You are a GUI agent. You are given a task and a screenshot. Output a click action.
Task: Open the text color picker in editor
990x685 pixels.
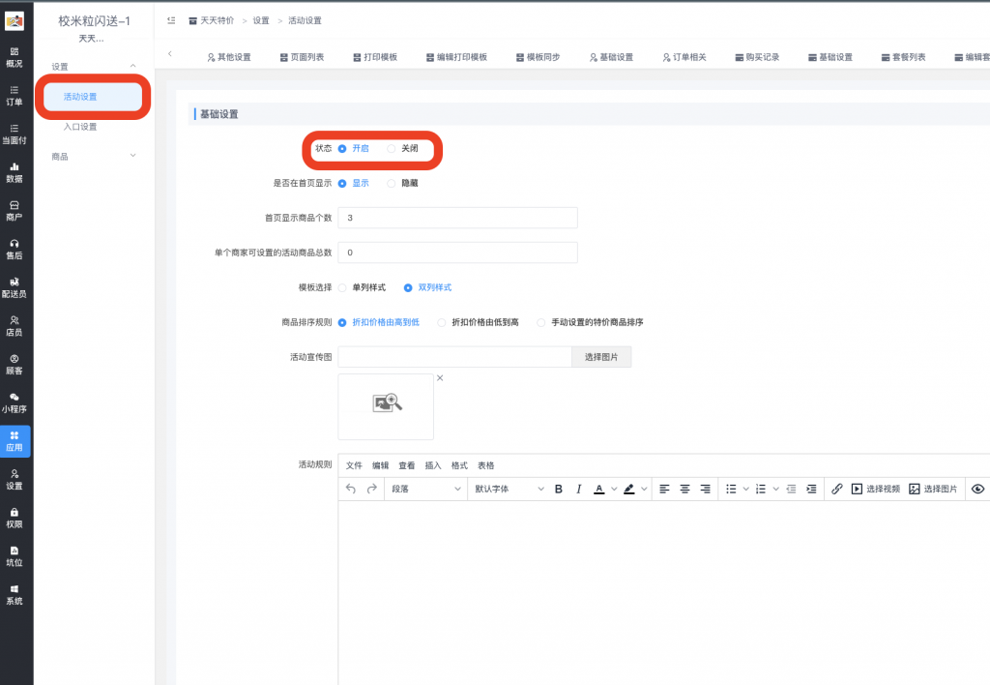[600, 489]
